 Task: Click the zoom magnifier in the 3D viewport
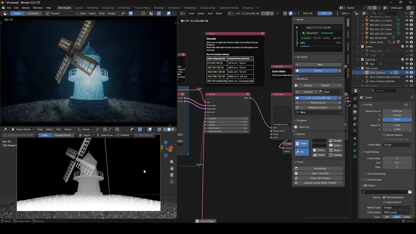(172, 162)
